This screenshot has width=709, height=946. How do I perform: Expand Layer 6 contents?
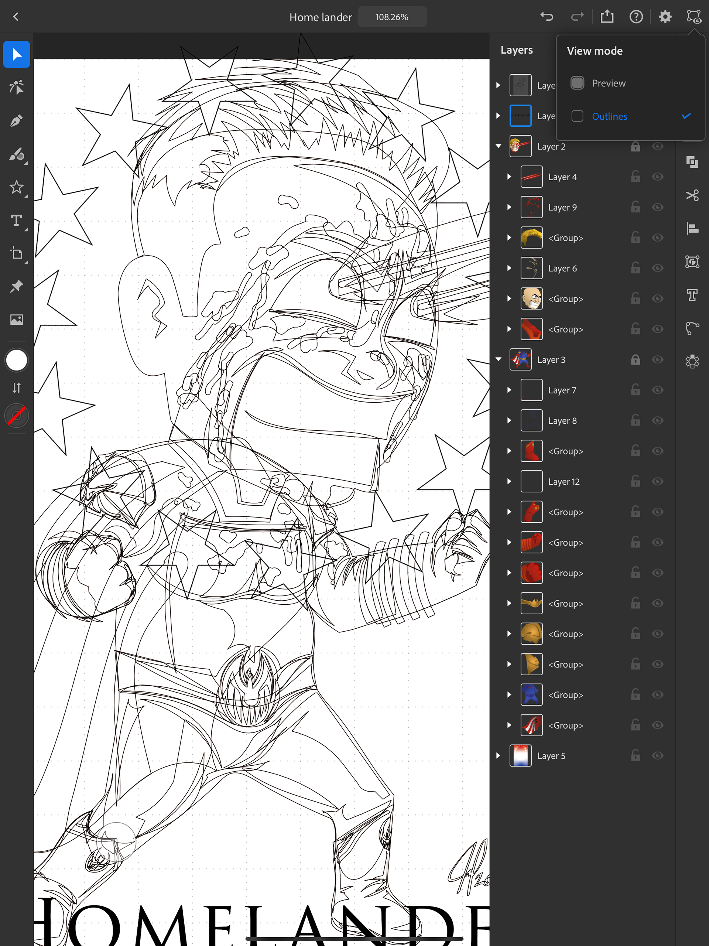[509, 268]
